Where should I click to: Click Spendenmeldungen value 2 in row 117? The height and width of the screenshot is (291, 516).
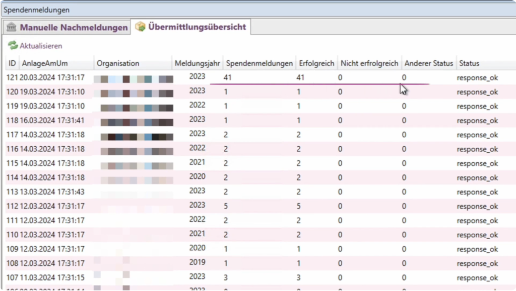tap(226, 135)
